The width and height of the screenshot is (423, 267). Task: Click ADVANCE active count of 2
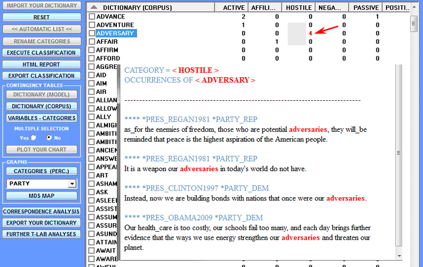click(243, 16)
